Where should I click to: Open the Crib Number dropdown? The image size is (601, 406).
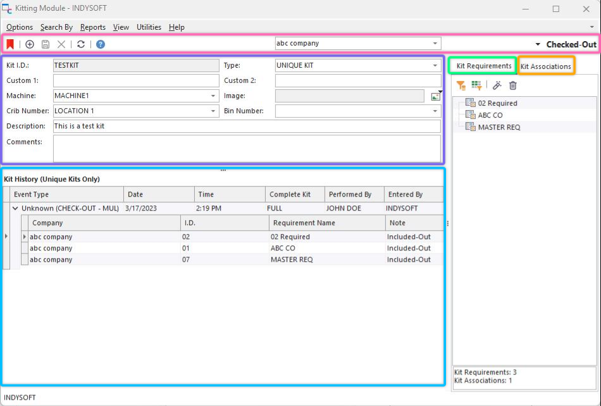point(213,111)
